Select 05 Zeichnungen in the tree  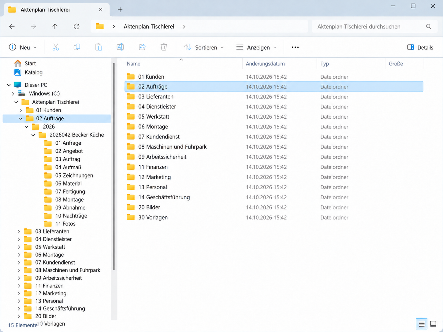pos(74,175)
